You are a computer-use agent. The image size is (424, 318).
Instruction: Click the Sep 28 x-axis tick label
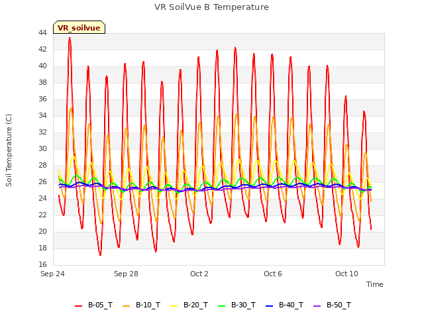126,274
